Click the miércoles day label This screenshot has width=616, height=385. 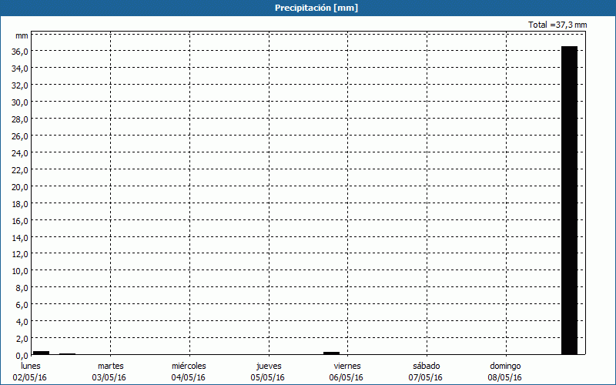(x=189, y=366)
